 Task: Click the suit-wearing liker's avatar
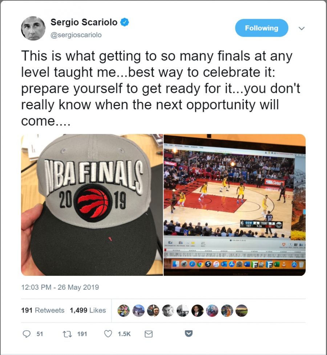(197, 310)
